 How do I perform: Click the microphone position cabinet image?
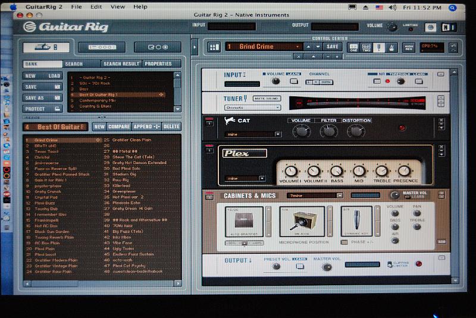pos(302,222)
